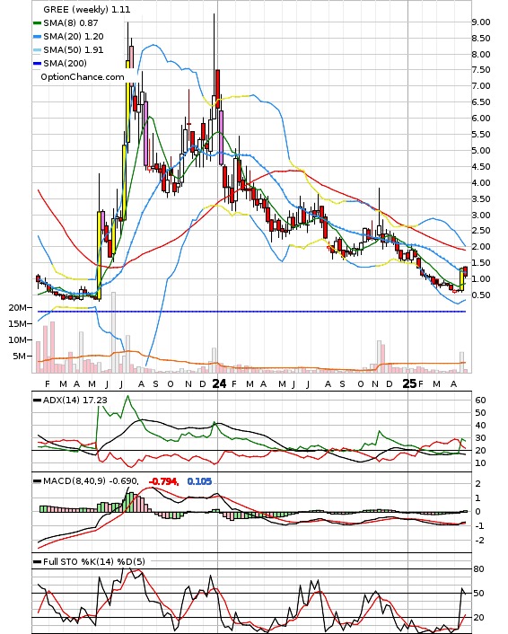Click the red -0.794 MACD signal value

click(x=163, y=481)
